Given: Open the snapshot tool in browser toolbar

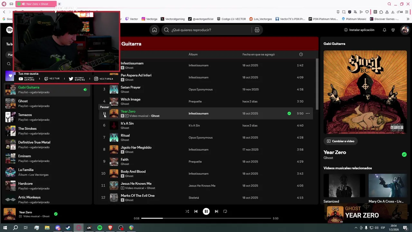Looking at the screenshot, I should point(344,12).
